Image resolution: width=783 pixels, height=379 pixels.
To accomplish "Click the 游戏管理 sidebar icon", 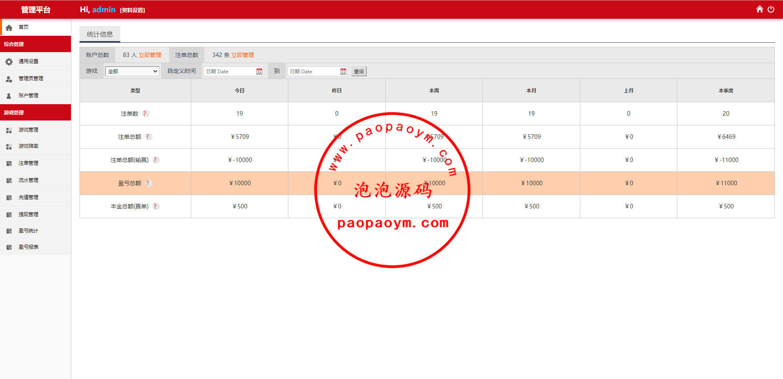I will click(x=9, y=130).
